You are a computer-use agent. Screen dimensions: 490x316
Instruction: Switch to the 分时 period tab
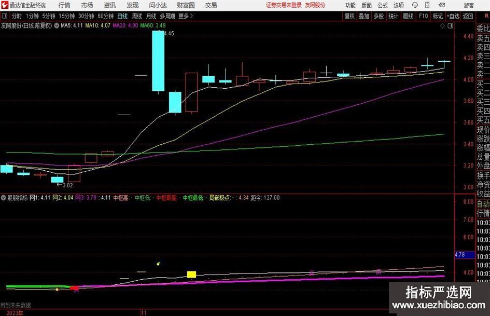point(17,16)
